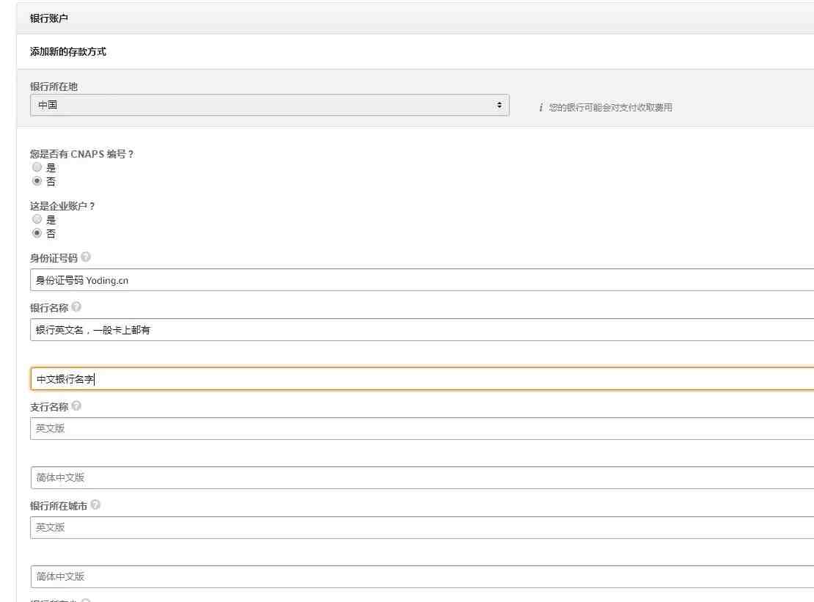Click help icon beside 身份证号码 label

pyautogui.click(x=86, y=257)
